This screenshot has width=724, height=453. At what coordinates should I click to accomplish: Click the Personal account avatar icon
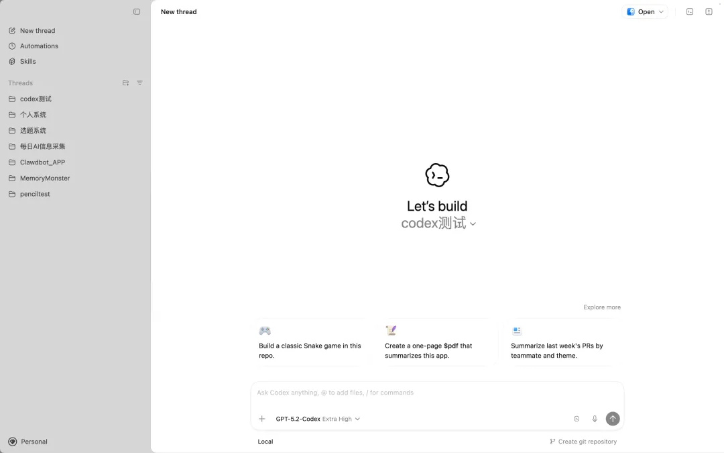[x=13, y=442]
